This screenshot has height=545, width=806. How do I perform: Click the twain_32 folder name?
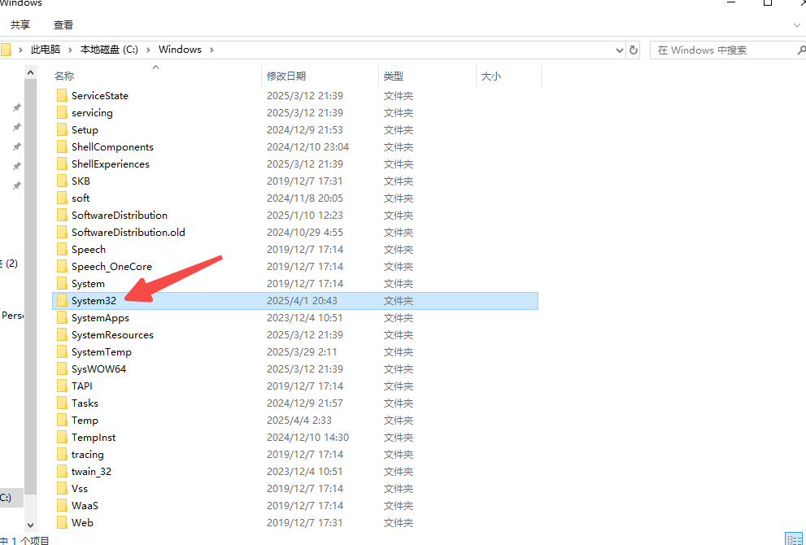(91, 472)
